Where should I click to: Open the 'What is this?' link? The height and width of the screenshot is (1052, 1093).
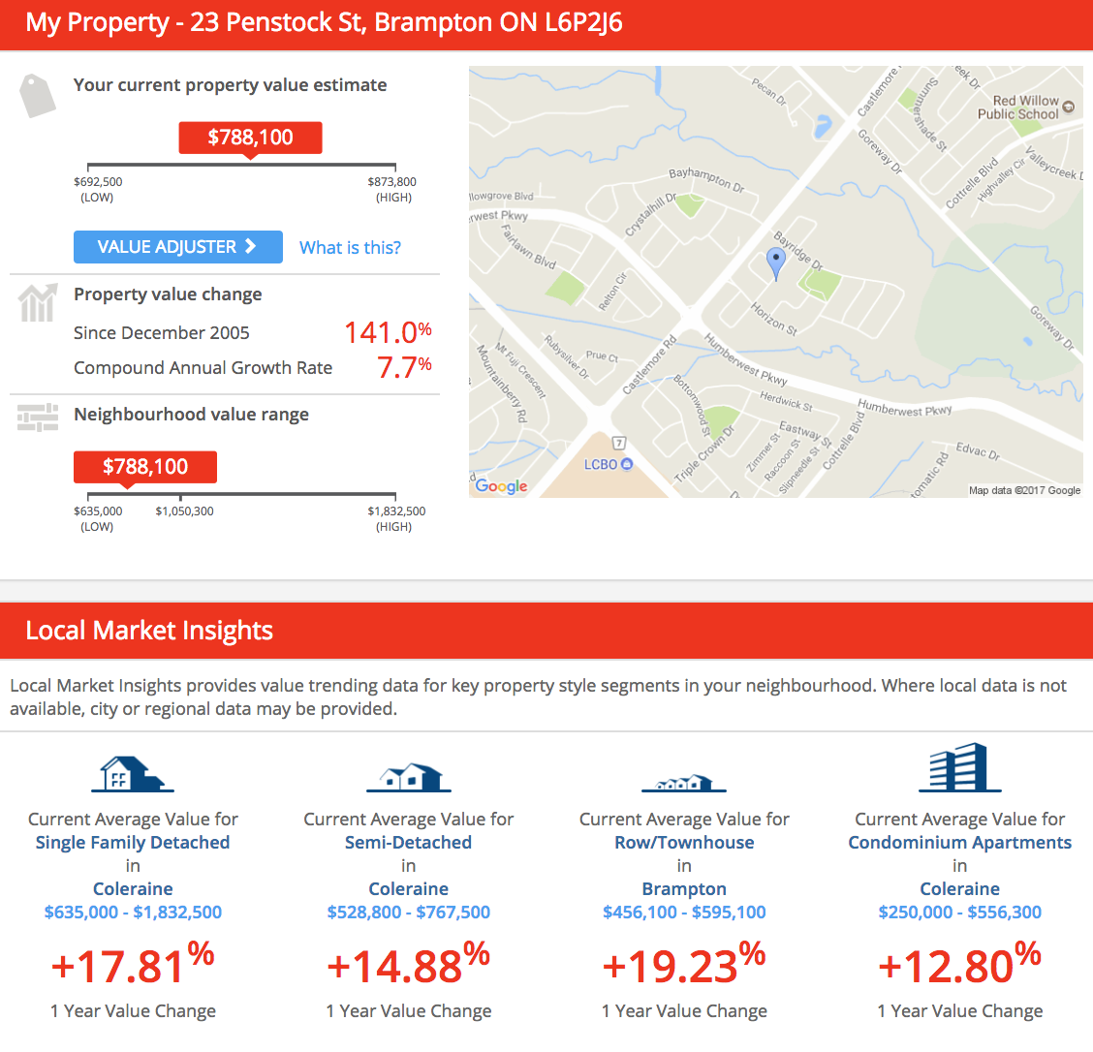[x=350, y=247]
